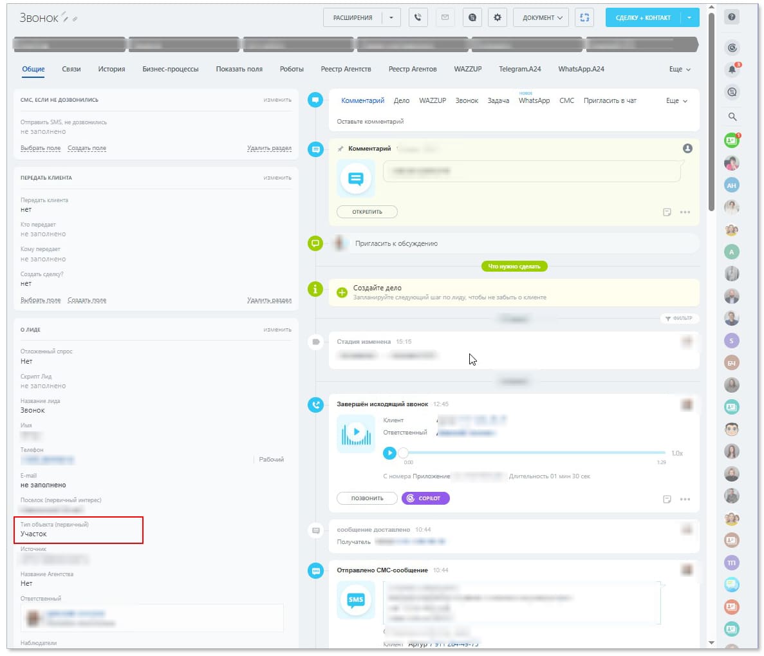Click изменить link in О лиде section
This screenshot has width=764, height=656.
tap(277, 330)
